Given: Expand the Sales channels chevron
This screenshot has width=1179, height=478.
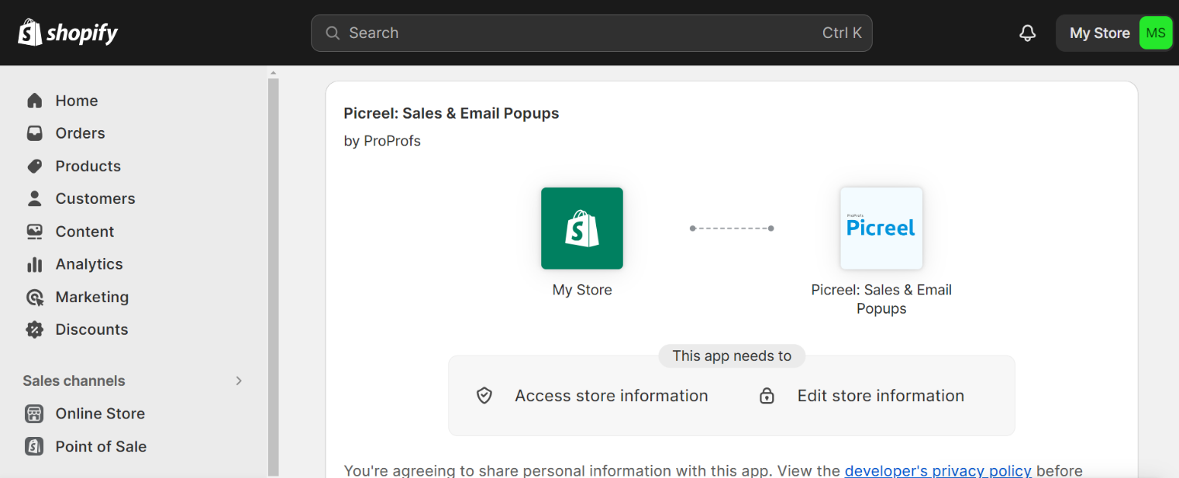Looking at the screenshot, I should click(239, 380).
